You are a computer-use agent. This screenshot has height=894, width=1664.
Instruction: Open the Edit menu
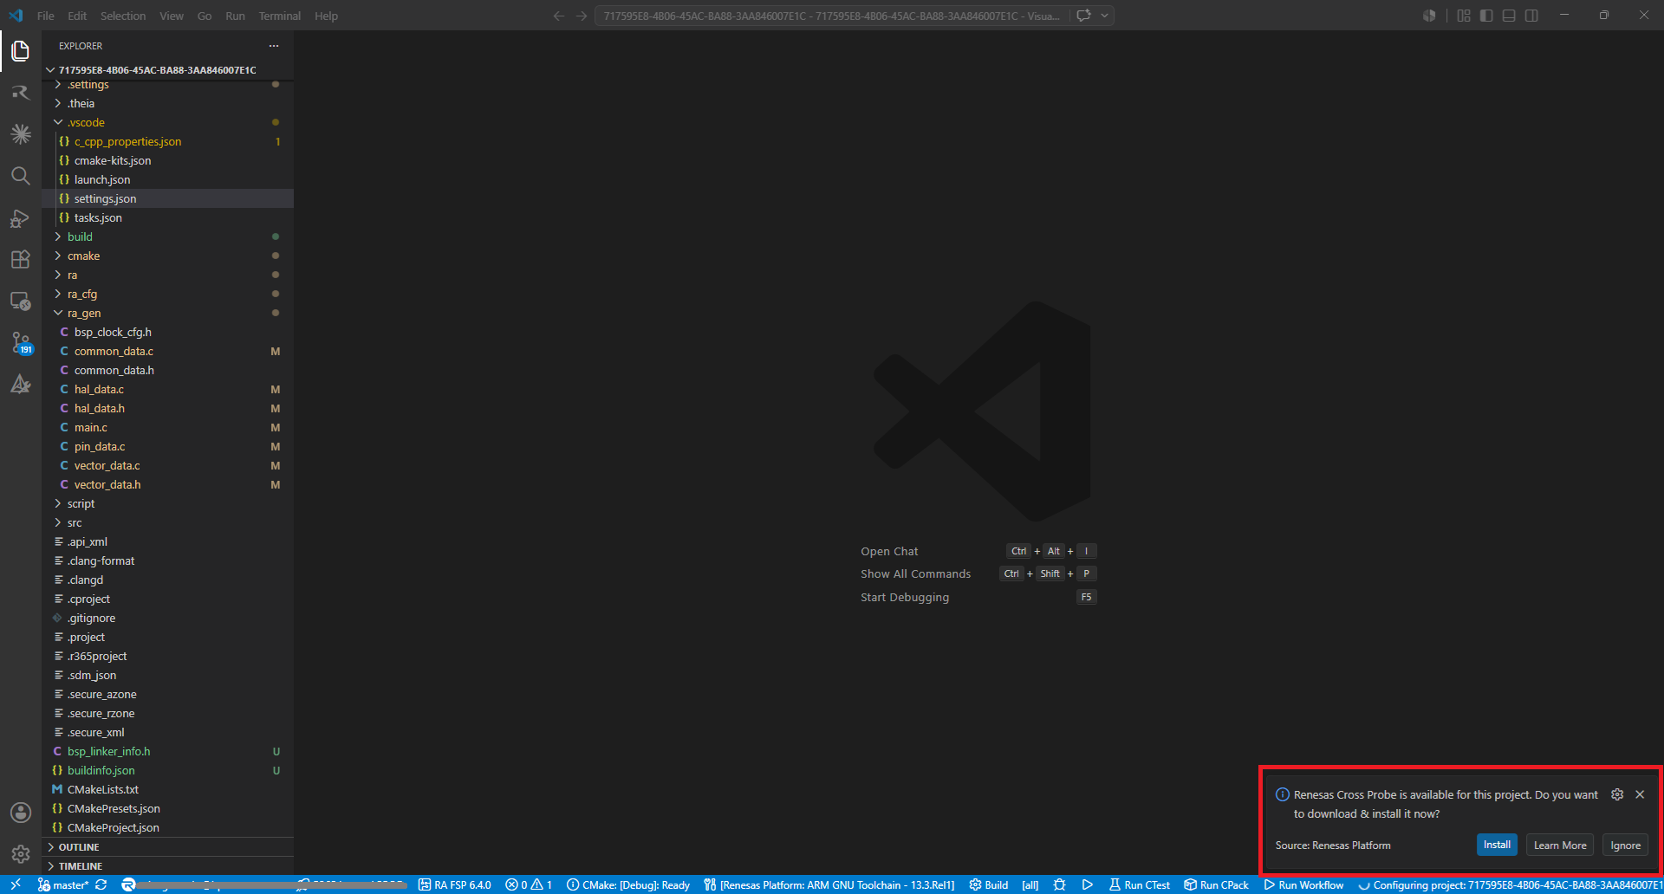point(77,16)
